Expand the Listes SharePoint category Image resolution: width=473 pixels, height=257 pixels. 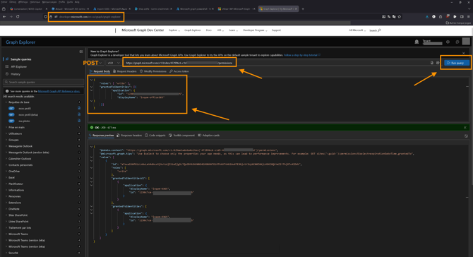pos(18,222)
